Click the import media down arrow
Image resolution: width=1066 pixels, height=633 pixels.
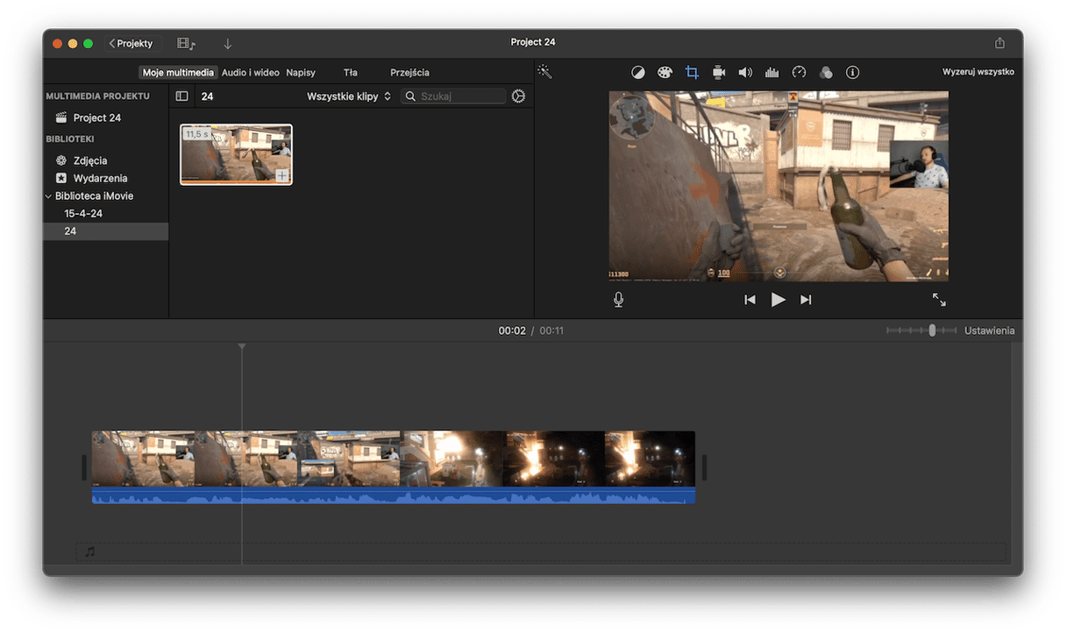pyautogui.click(x=228, y=43)
